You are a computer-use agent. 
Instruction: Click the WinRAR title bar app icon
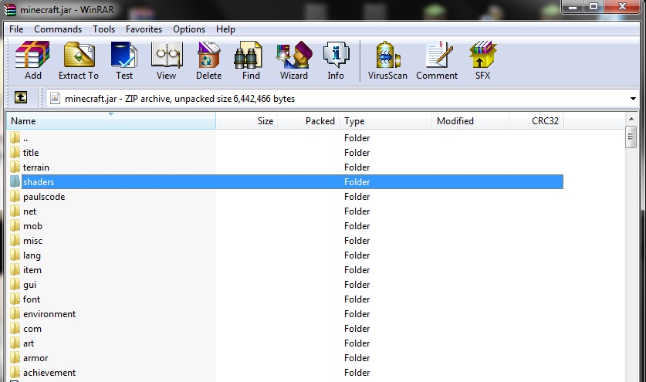pyautogui.click(x=9, y=9)
